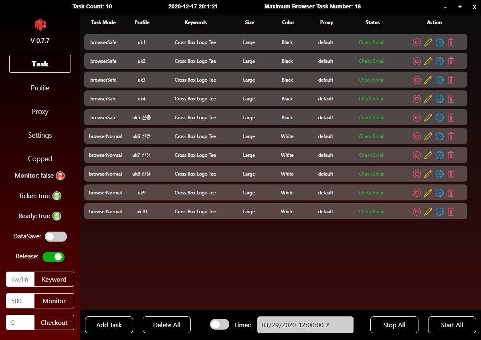Apply the Monitor delay button
Viewport: 481px width, 340px height.
[x=54, y=301]
